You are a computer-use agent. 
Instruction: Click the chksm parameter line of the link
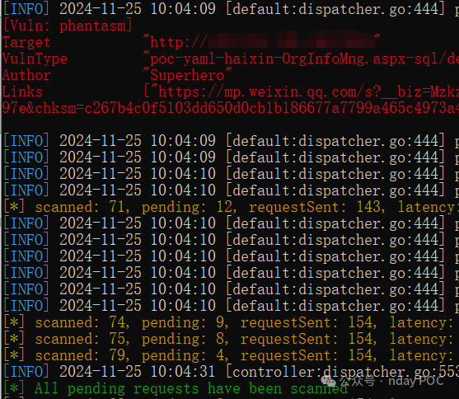pos(231,108)
